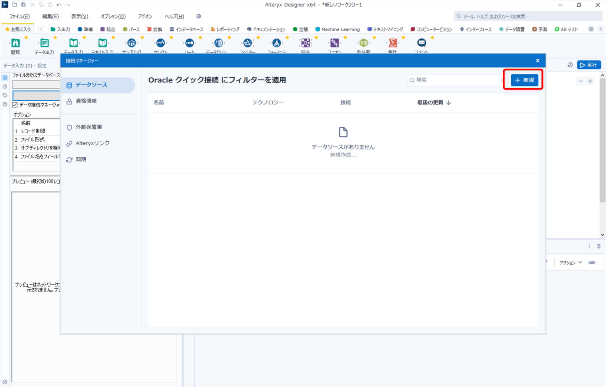Sort by 名前 column header

point(159,102)
